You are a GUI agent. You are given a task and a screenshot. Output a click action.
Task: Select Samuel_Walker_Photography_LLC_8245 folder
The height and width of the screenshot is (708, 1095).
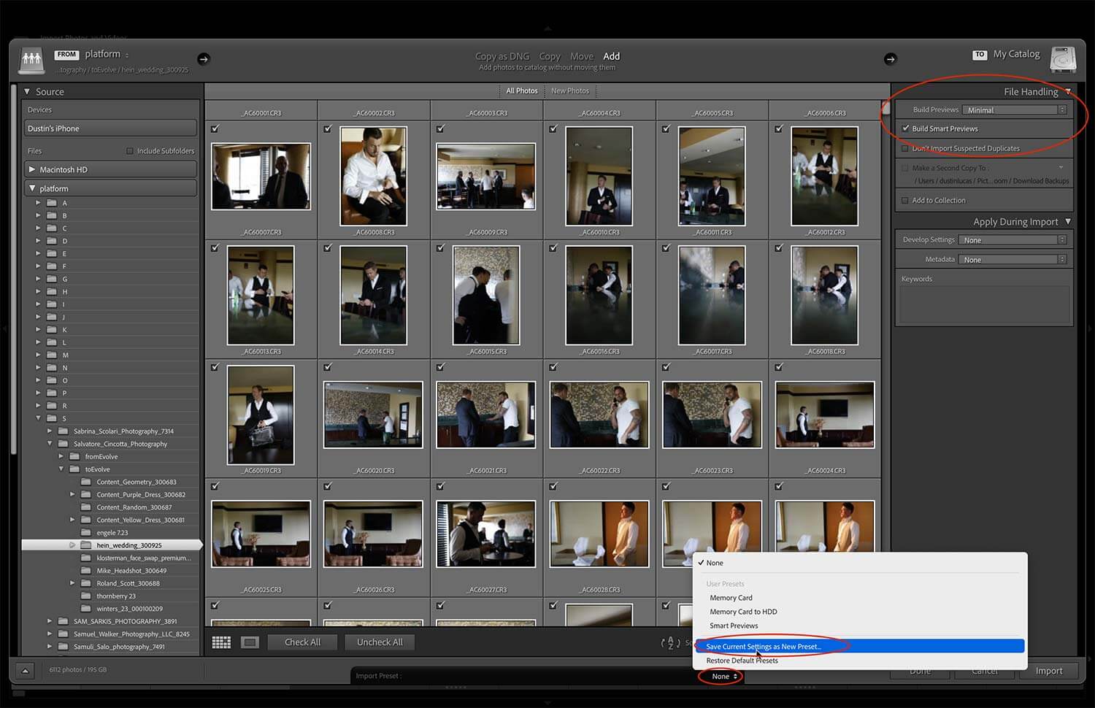pos(131,634)
